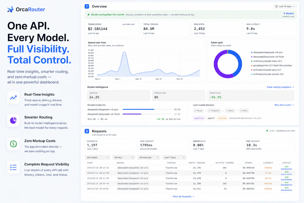Image resolution: width=304 pixels, height=203 pixels.
Task: Open the All keys filter dropdown
Action: tap(124, 157)
